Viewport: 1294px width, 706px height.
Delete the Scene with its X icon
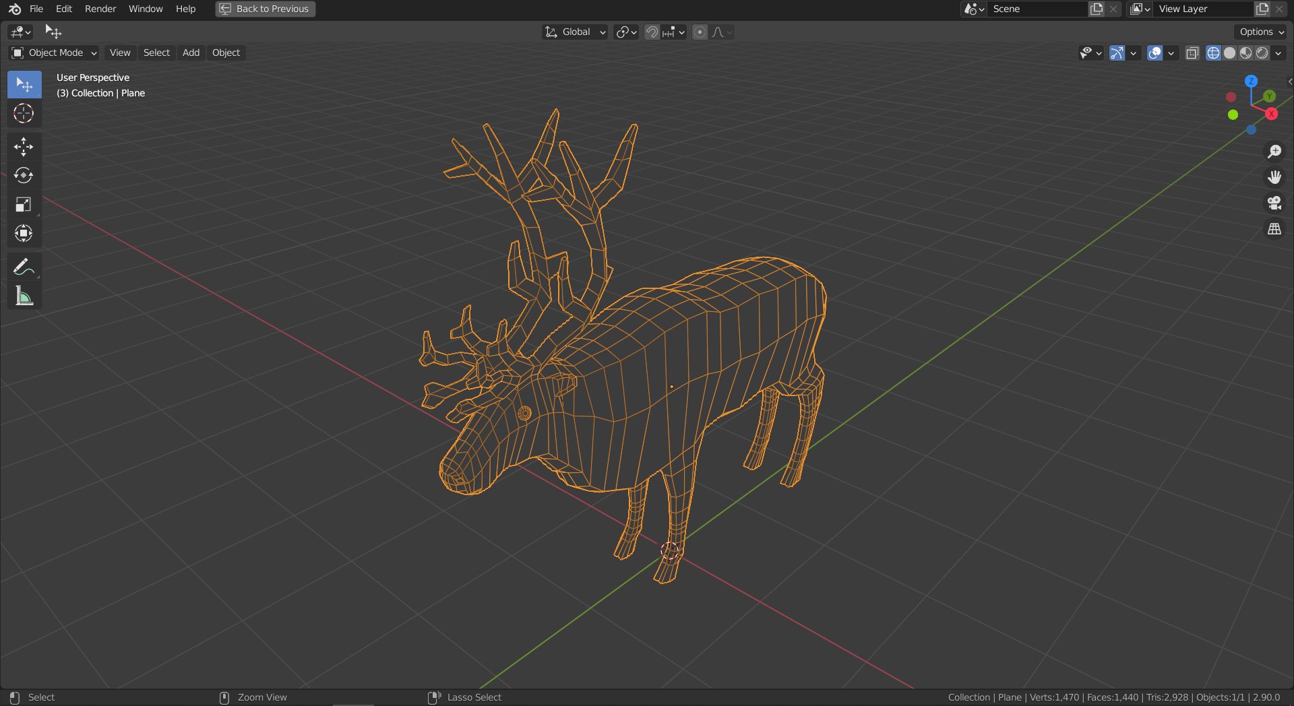click(x=1114, y=9)
